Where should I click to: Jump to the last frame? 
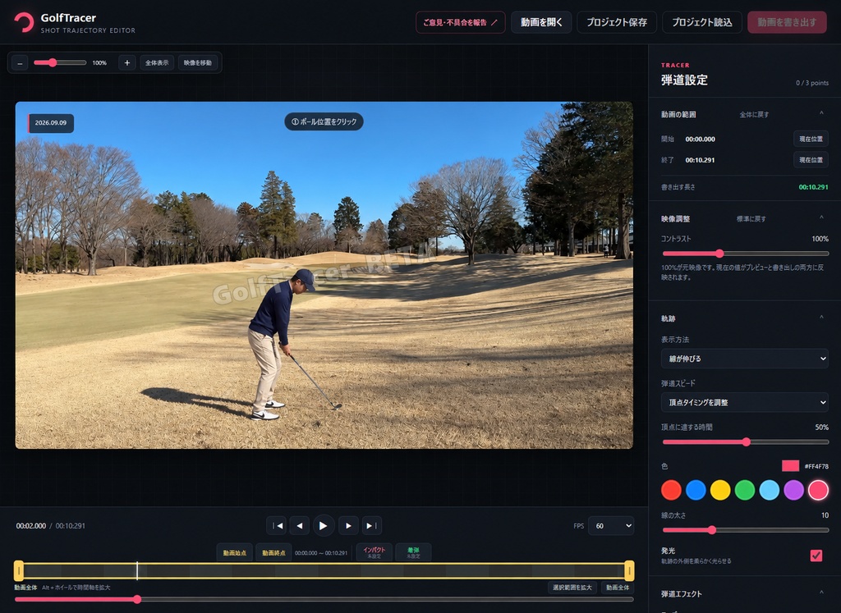372,526
